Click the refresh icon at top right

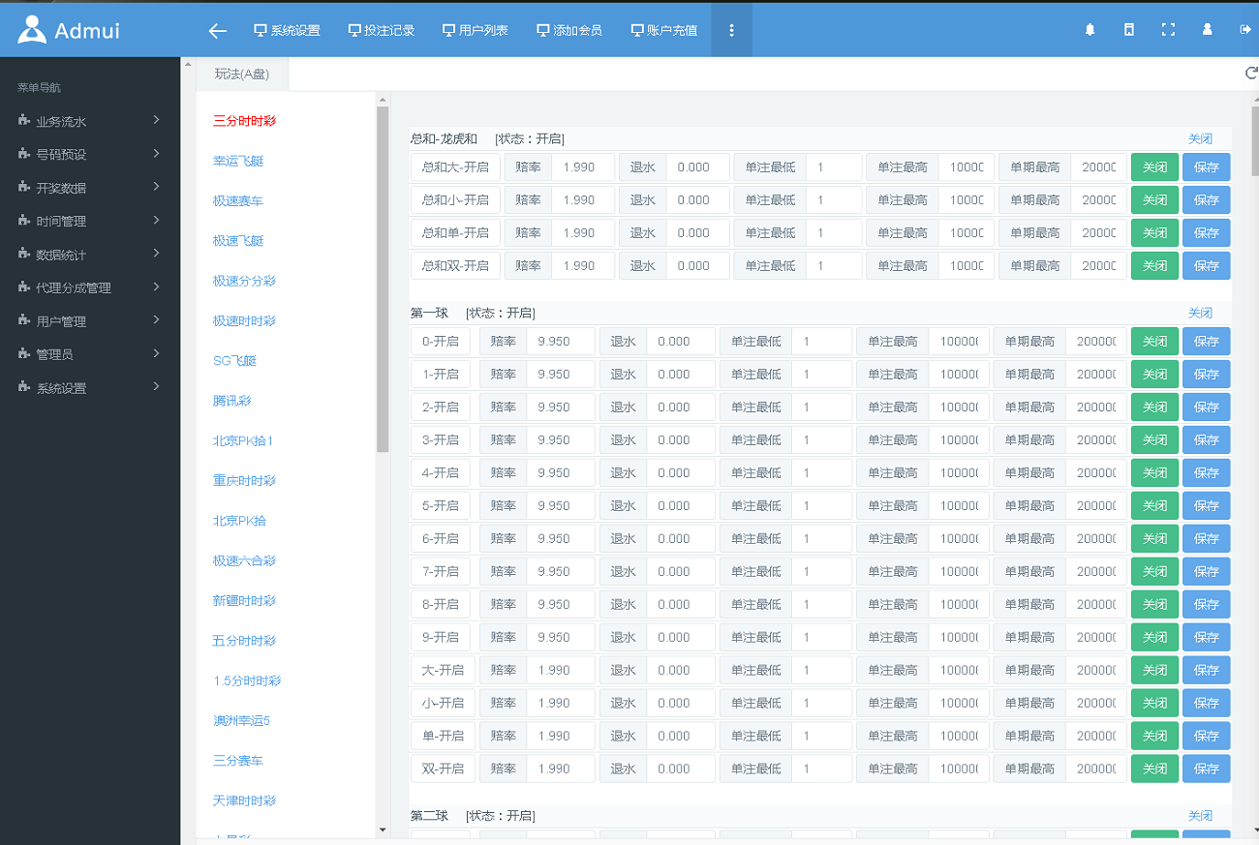pyautogui.click(x=1250, y=73)
